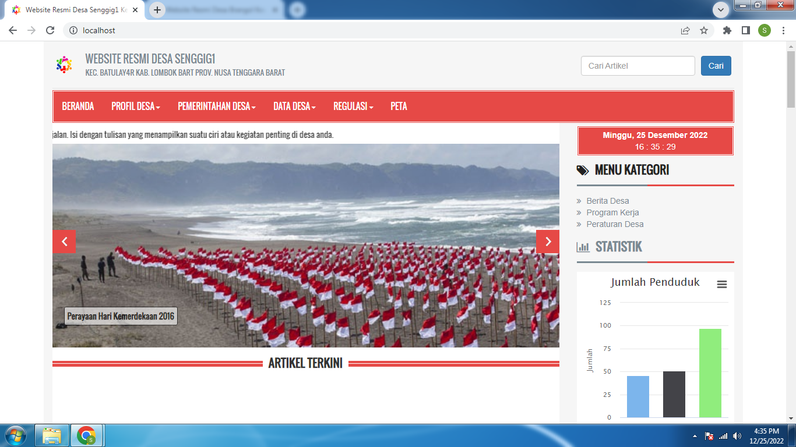Image resolution: width=796 pixels, height=447 pixels.
Task: Open Chrome extensions puzzle icon
Action: point(727,31)
